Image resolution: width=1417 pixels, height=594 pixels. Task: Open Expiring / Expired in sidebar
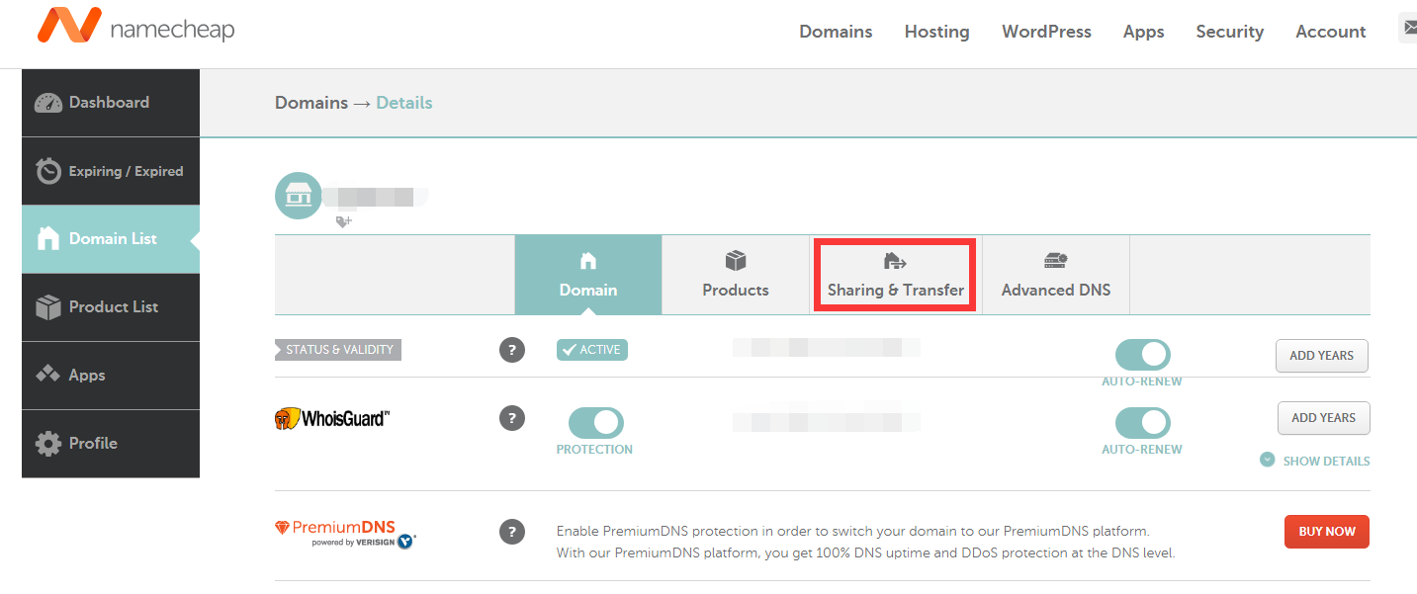click(x=111, y=171)
